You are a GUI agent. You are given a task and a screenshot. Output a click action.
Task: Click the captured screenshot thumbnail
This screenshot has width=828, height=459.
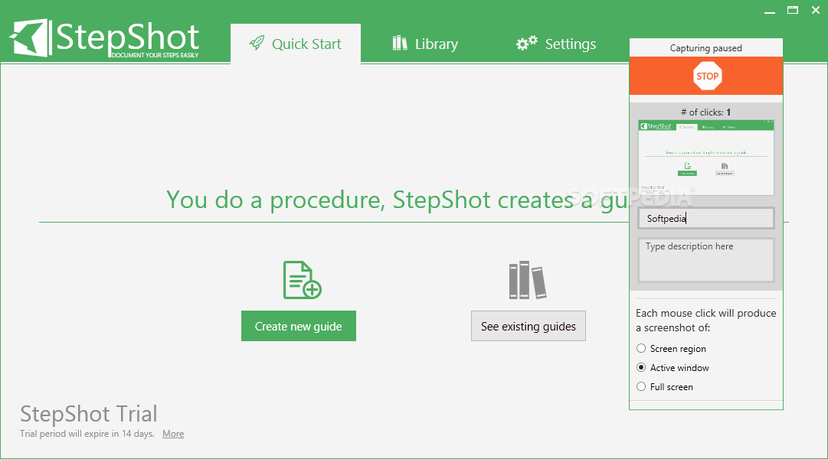[706, 158]
